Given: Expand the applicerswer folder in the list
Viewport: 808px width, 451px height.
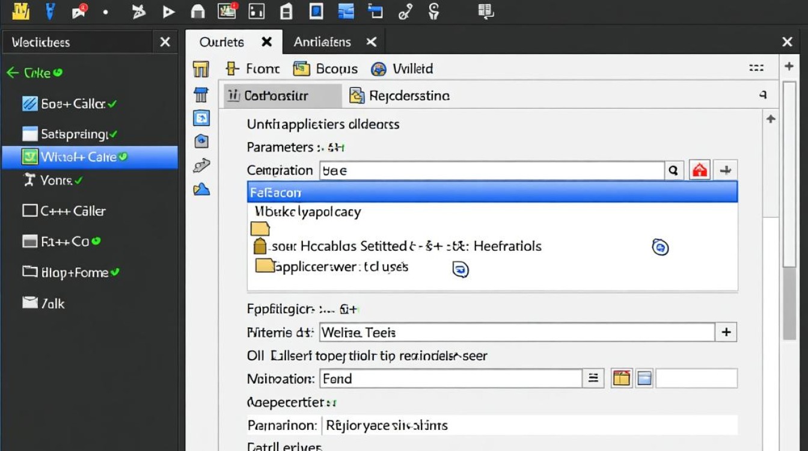Looking at the screenshot, I should coord(265,266).
